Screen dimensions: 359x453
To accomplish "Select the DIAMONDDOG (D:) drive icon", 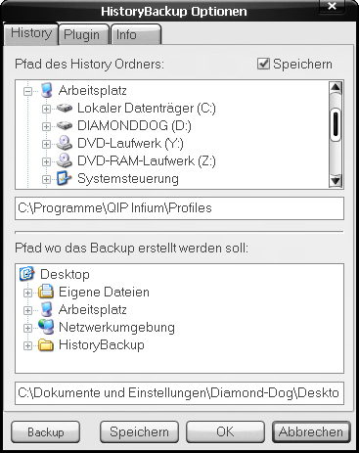I will pyautogui.click(x=65, y=125).
